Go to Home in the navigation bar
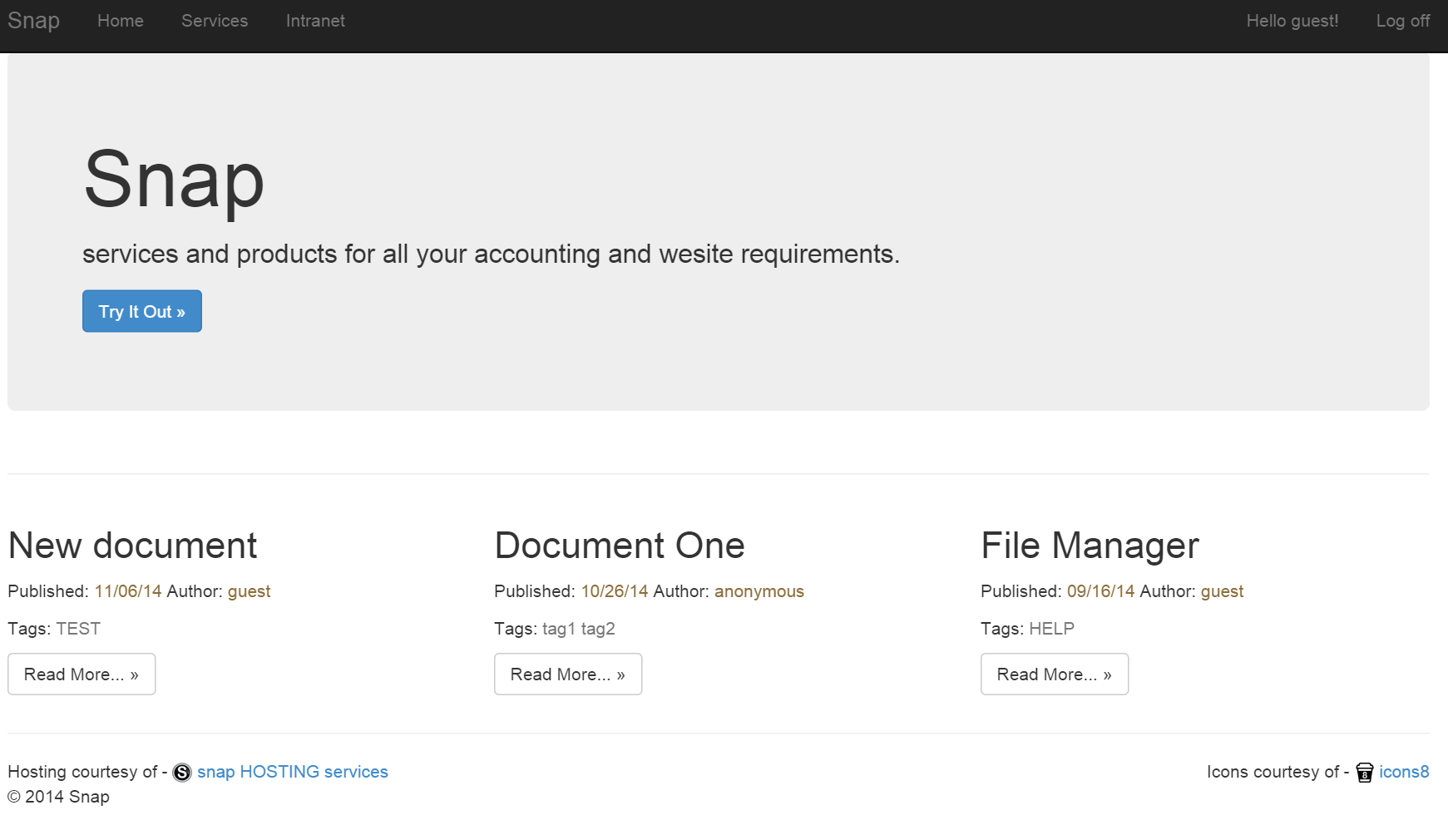The width and height of the screenshot is (1448, 825). click(121, 21)
